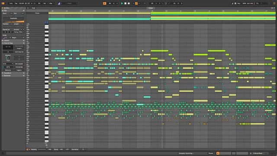Click the Legato button
This screenshot has width=277, height=156.
[x=19, y=70]
